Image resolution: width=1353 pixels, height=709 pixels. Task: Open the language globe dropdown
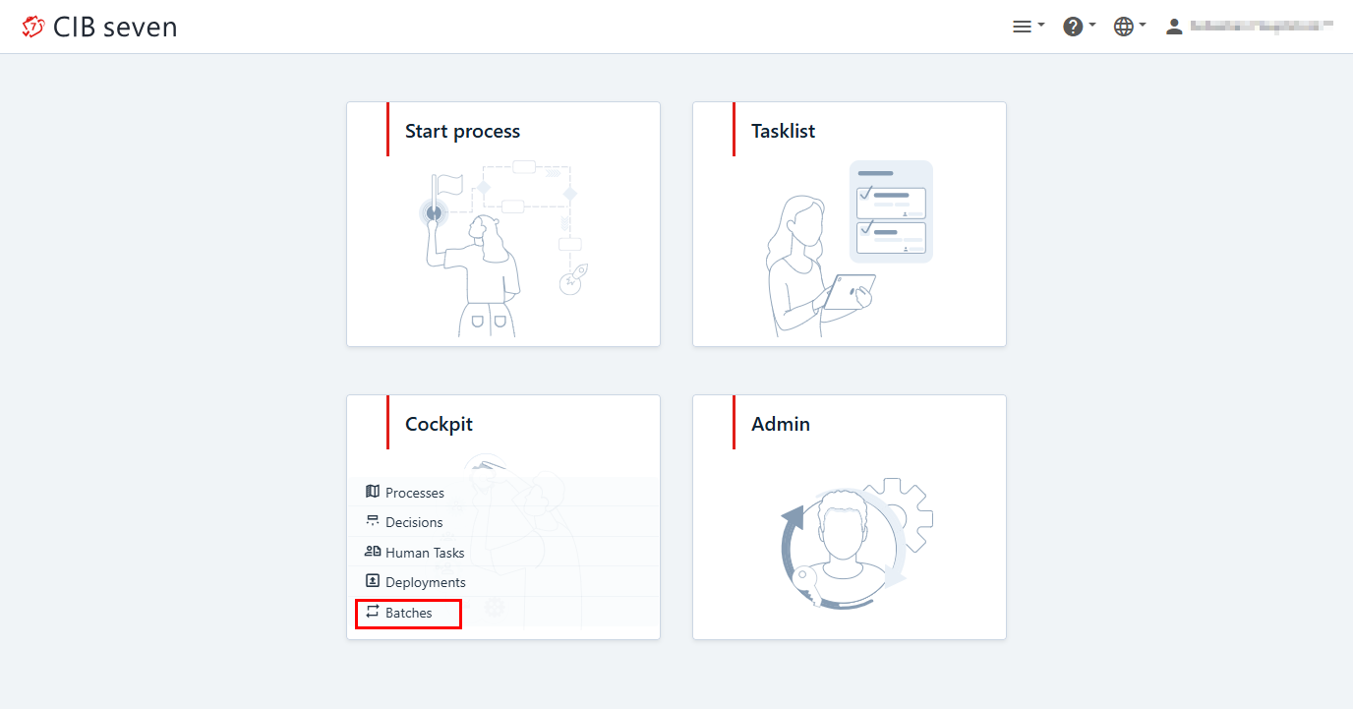[x=1130, y=27]
